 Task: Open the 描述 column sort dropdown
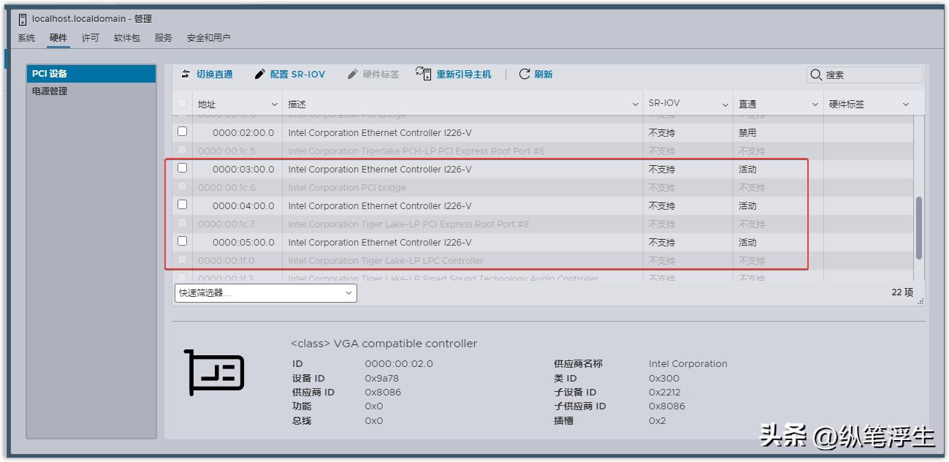click(x=635, y=103)
